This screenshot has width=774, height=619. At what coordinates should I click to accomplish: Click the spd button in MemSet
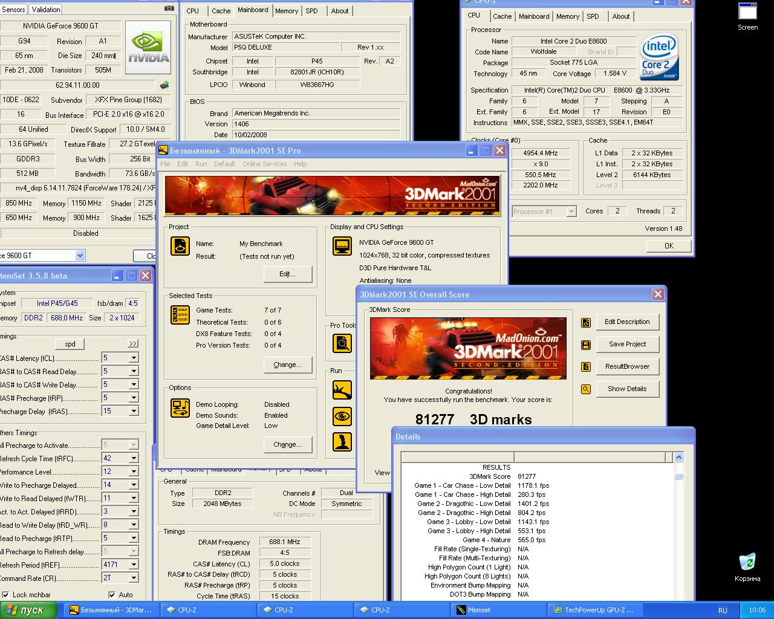(70, 344)
